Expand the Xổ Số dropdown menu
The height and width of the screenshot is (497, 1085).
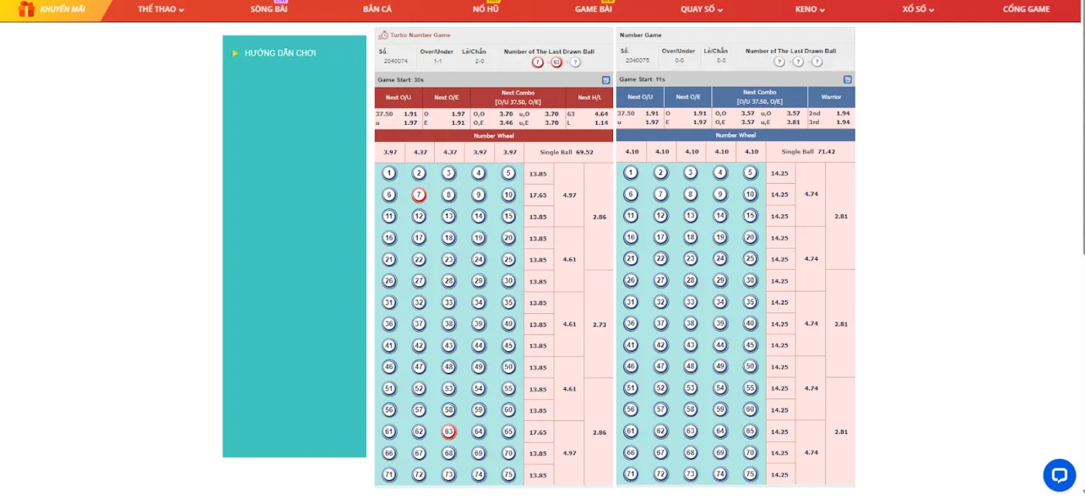pyautogui.click(x=918, y=9)
